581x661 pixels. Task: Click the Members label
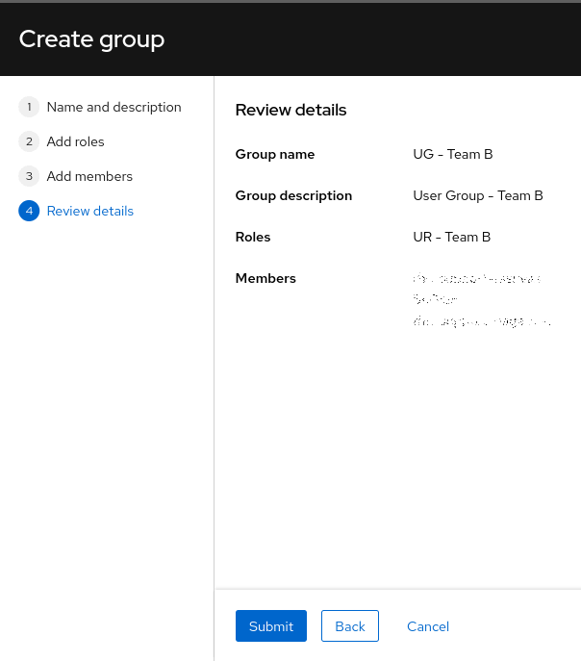[265, 278]
